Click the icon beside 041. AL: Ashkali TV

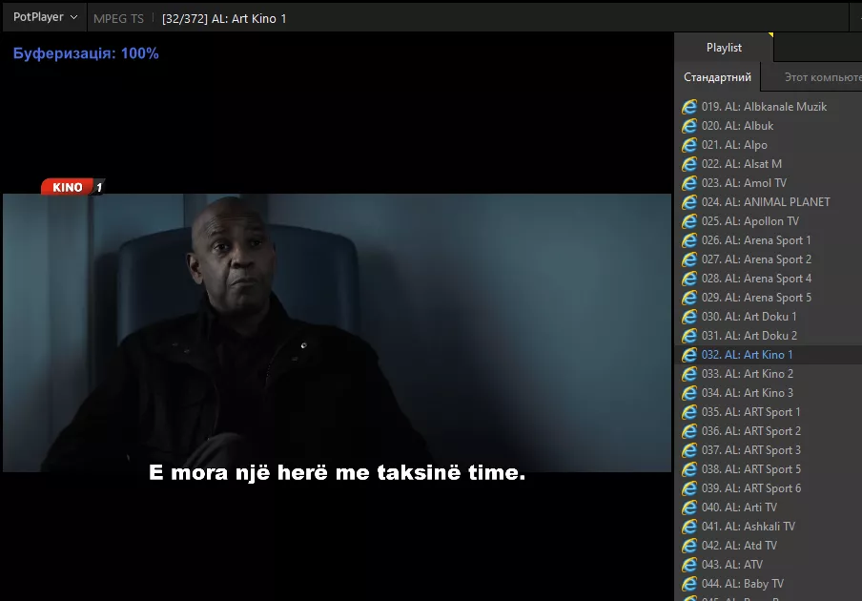click(x=689, y=527)
